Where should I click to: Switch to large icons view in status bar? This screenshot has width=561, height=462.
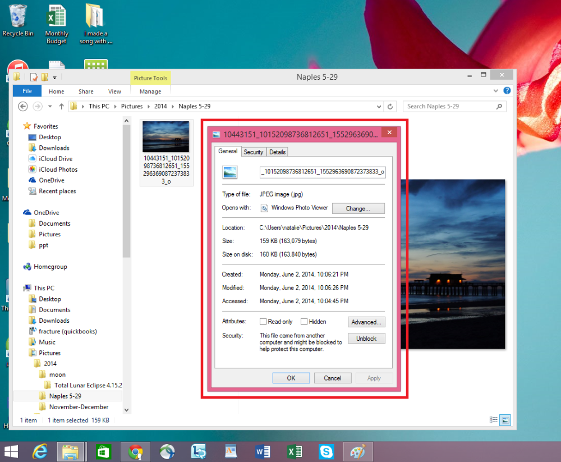coord(505,420)
